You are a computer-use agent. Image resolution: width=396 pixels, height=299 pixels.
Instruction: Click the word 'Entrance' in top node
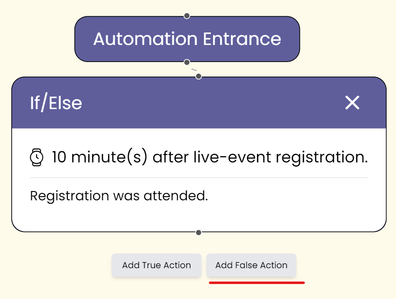click(242, 39)
